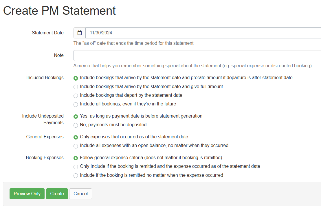Cancel the statement creation

click(80, 194)
